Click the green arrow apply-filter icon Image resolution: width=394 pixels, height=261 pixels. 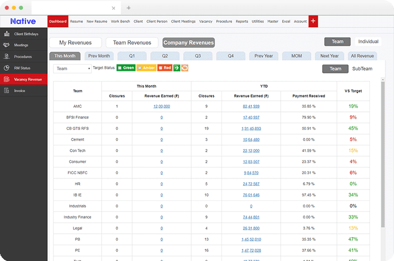click(x=176, y=68)
